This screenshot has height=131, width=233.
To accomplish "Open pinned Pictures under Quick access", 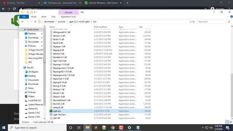I will 32,46.
